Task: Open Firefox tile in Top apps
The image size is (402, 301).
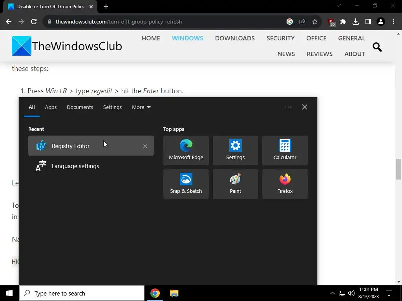Action: tap(285, 184)
